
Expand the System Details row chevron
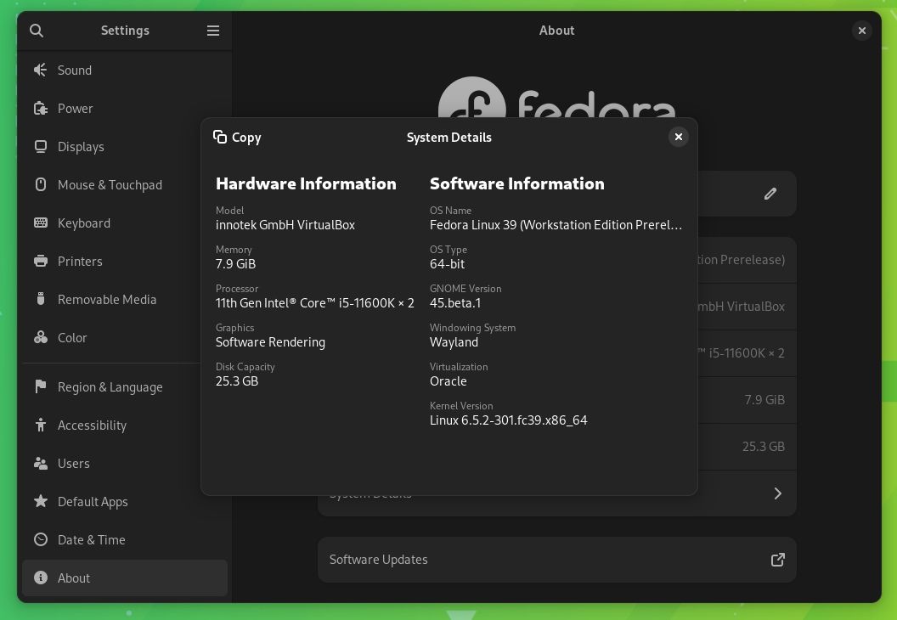(777, 493)
